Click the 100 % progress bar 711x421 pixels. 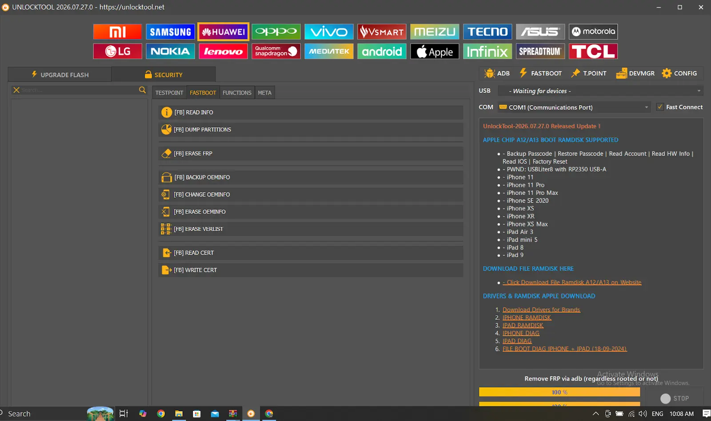[x=559, y=392]
